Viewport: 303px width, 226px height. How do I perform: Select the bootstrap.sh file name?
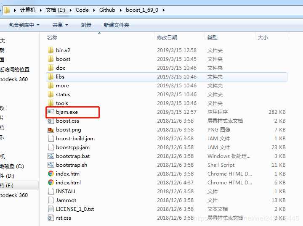pos(72,165)
